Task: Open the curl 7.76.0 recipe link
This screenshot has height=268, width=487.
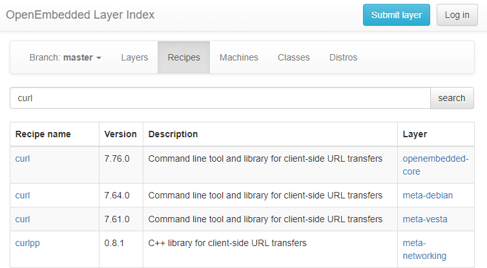Action: (23, 158)
